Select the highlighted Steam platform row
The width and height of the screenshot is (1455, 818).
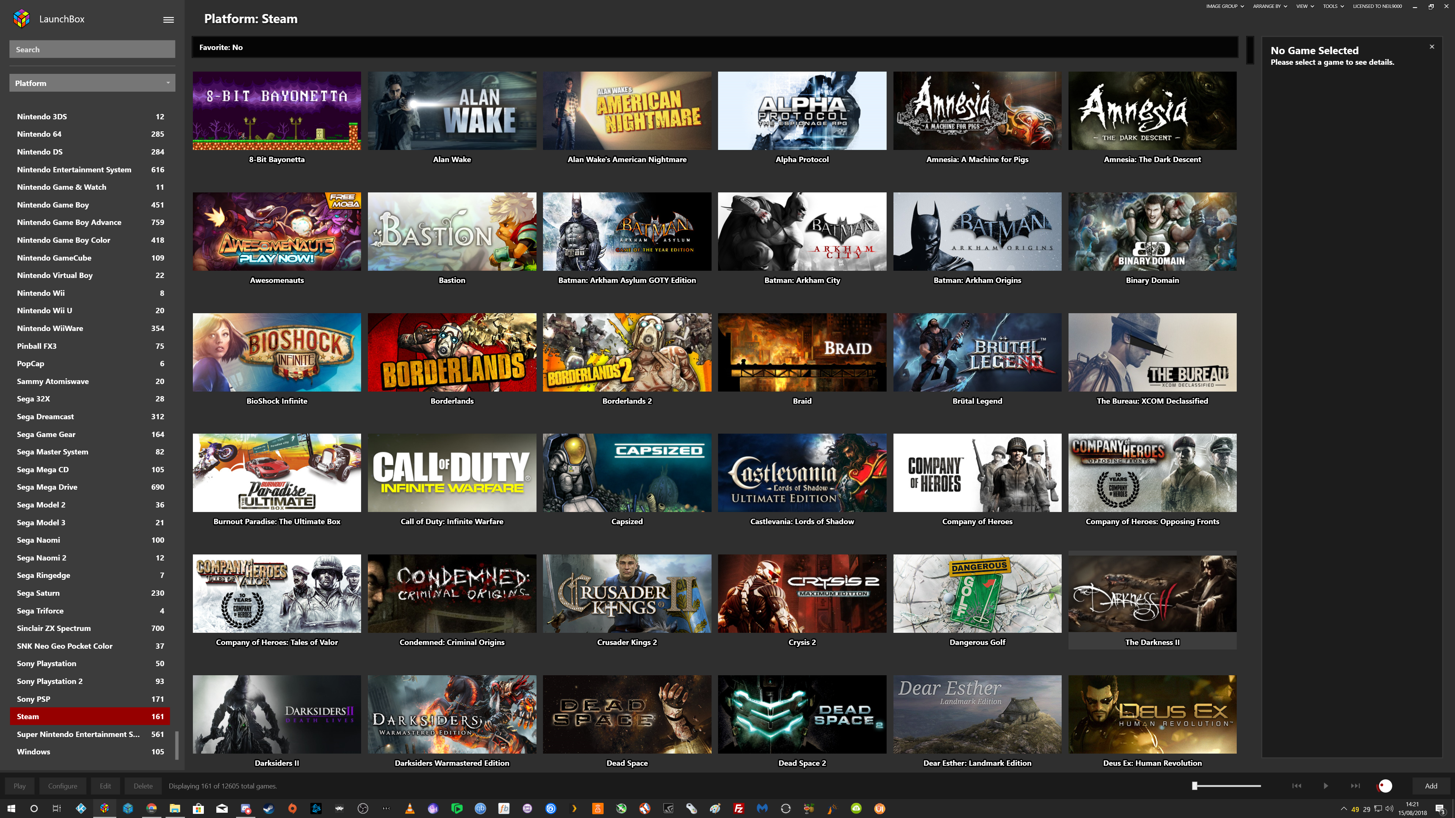tap(90, 717)
